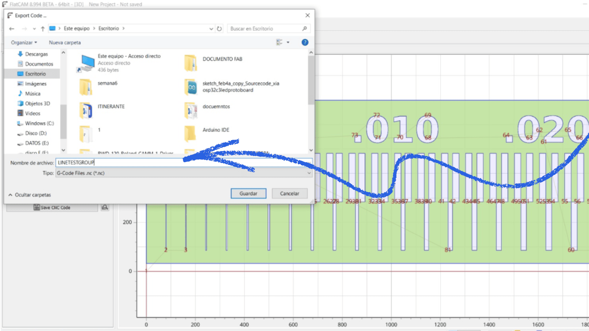Refresh the Escritorio folder listing
This screenshot has width=589, height=331.
point(219,29)
